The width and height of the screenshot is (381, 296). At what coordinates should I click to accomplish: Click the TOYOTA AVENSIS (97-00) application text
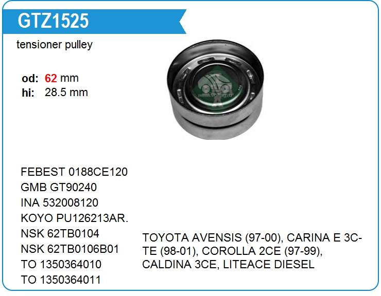[x=213, y=238]
